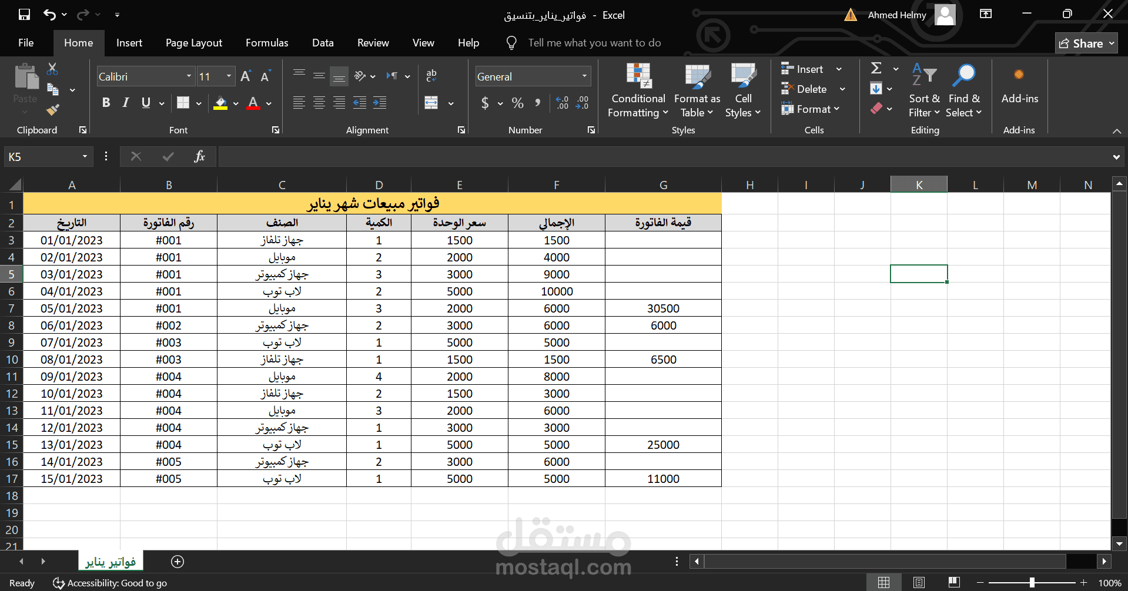Click the zoom in plus button
This screenshot has width=1128, height=591.
(x=1084, y=583)
